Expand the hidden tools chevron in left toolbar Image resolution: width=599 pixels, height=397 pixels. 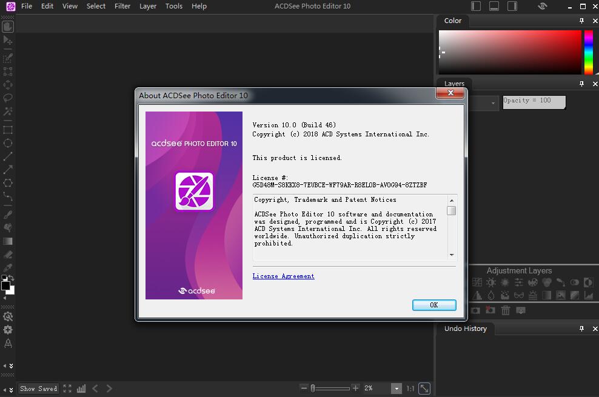(x=11, y=365)
